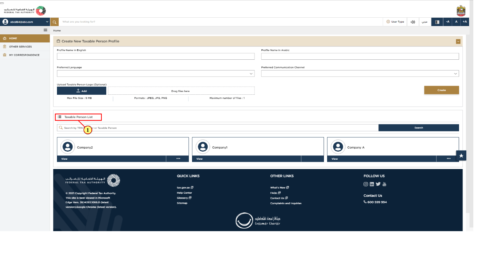Screen dimensions: 491x278
Task: Click the What are you looking for search box
Action: [x=221, y=22]
